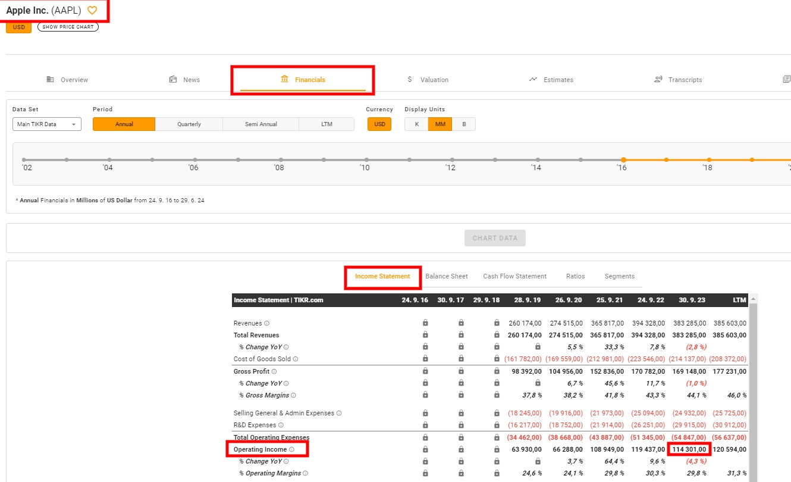The image size is (791, 482).
Task: Click info icon beside Selling General & Admin Expenses
Action: pyautogui.click(x=339, y=413)
